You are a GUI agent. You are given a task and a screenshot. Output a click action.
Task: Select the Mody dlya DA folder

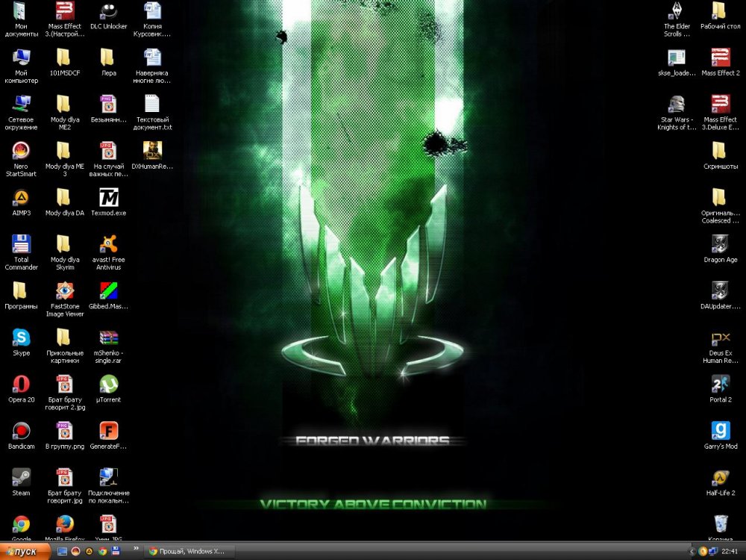pyautogui.click(x=65, y=202)
